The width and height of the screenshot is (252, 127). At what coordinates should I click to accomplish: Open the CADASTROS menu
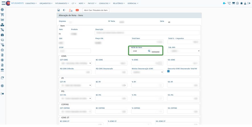pyautogui.click(x=31, y=3)
